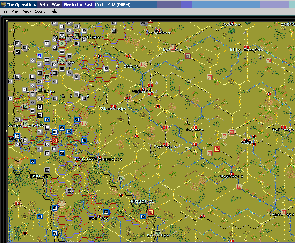Viewport: 295px width, 243px height.
Task: Select the blue headquarters unit at Bel'tsy
Action: click(x=106, y=212)
